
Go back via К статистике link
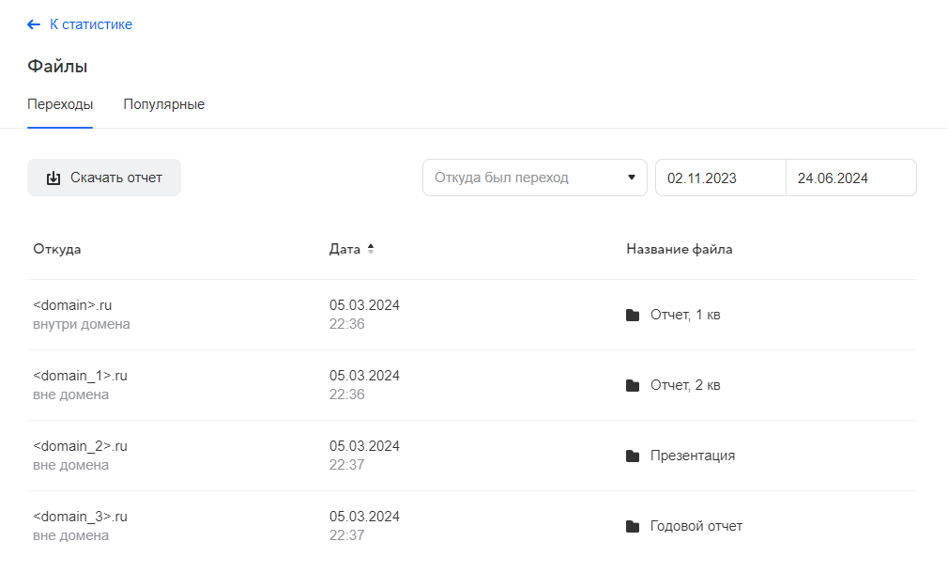[x=91, y=24]
